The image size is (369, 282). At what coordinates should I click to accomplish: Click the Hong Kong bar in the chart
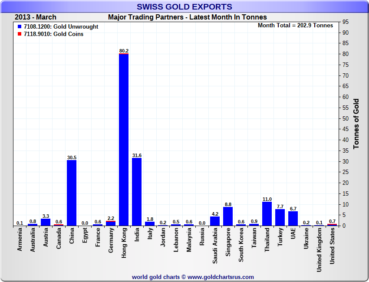coord(124,140)
